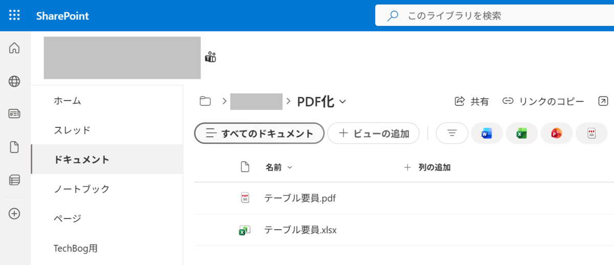Click the Create plus icon in rail
The image size is (614, 265).
pyautogui.click(x=14, y=214)
